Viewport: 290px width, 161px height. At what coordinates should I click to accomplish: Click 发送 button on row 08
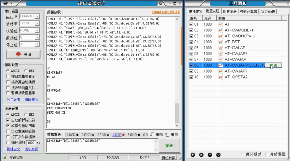[x=273, y=65]
